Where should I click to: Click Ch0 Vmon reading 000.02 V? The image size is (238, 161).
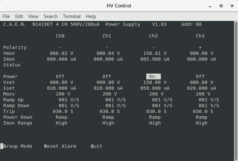point(62,53)
